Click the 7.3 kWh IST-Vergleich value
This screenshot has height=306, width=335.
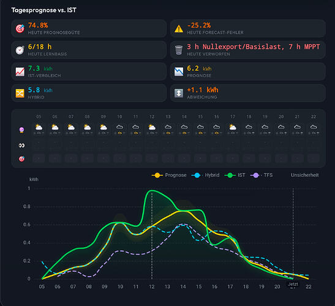(x=40, y=69)
